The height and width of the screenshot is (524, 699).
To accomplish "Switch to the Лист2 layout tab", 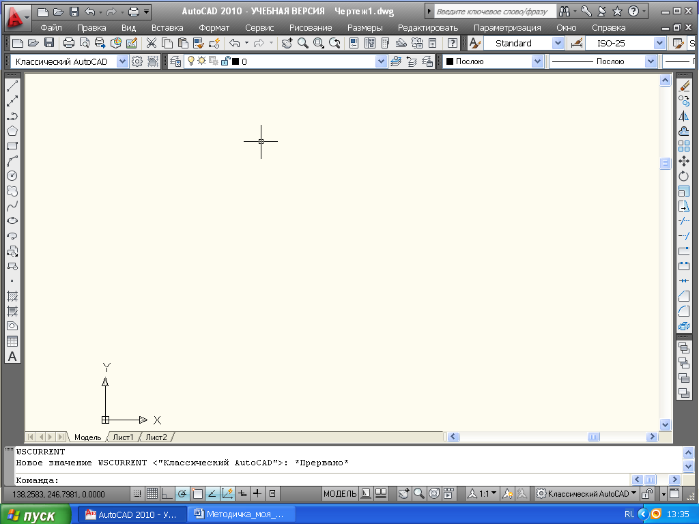I will tap(156, 437).
